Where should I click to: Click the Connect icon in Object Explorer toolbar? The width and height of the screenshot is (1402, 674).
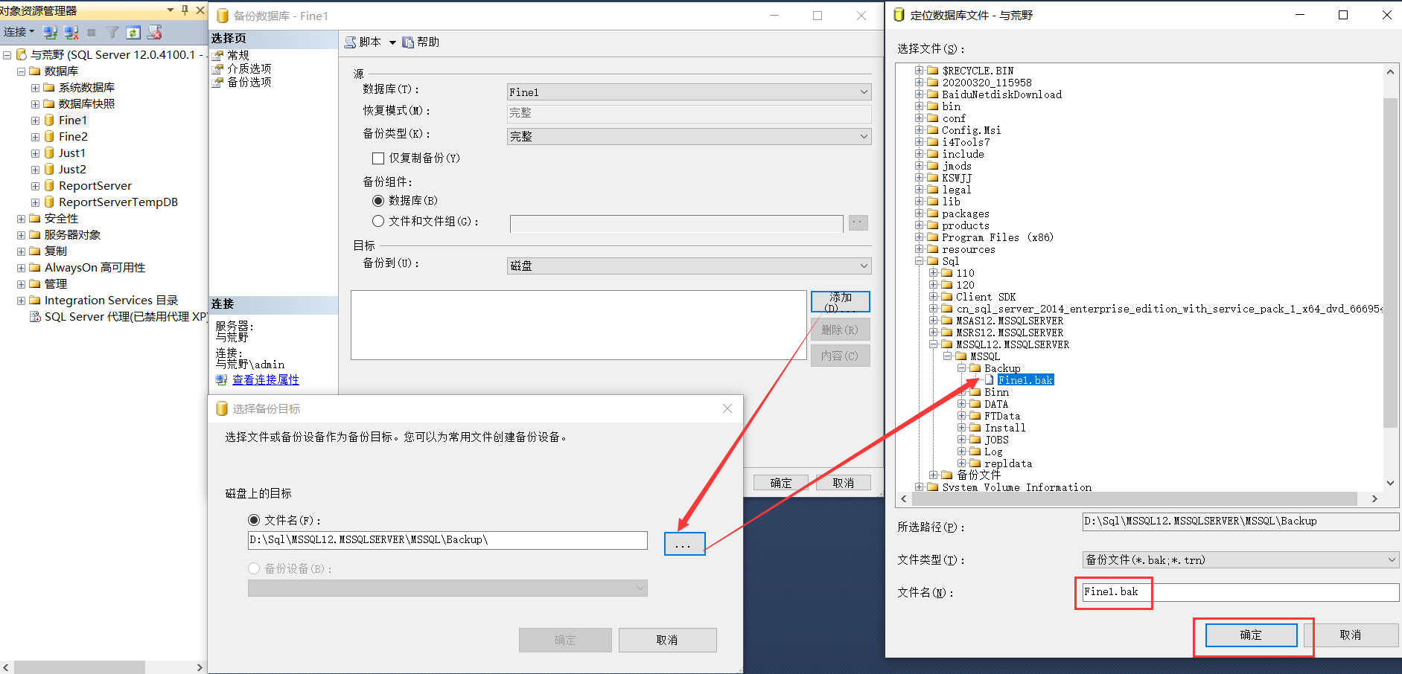[x=50, y=32]
